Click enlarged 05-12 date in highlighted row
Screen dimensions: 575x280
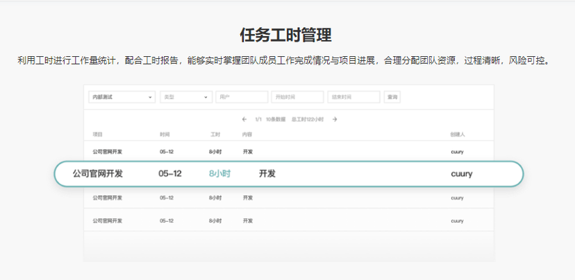tap(169, 173)
